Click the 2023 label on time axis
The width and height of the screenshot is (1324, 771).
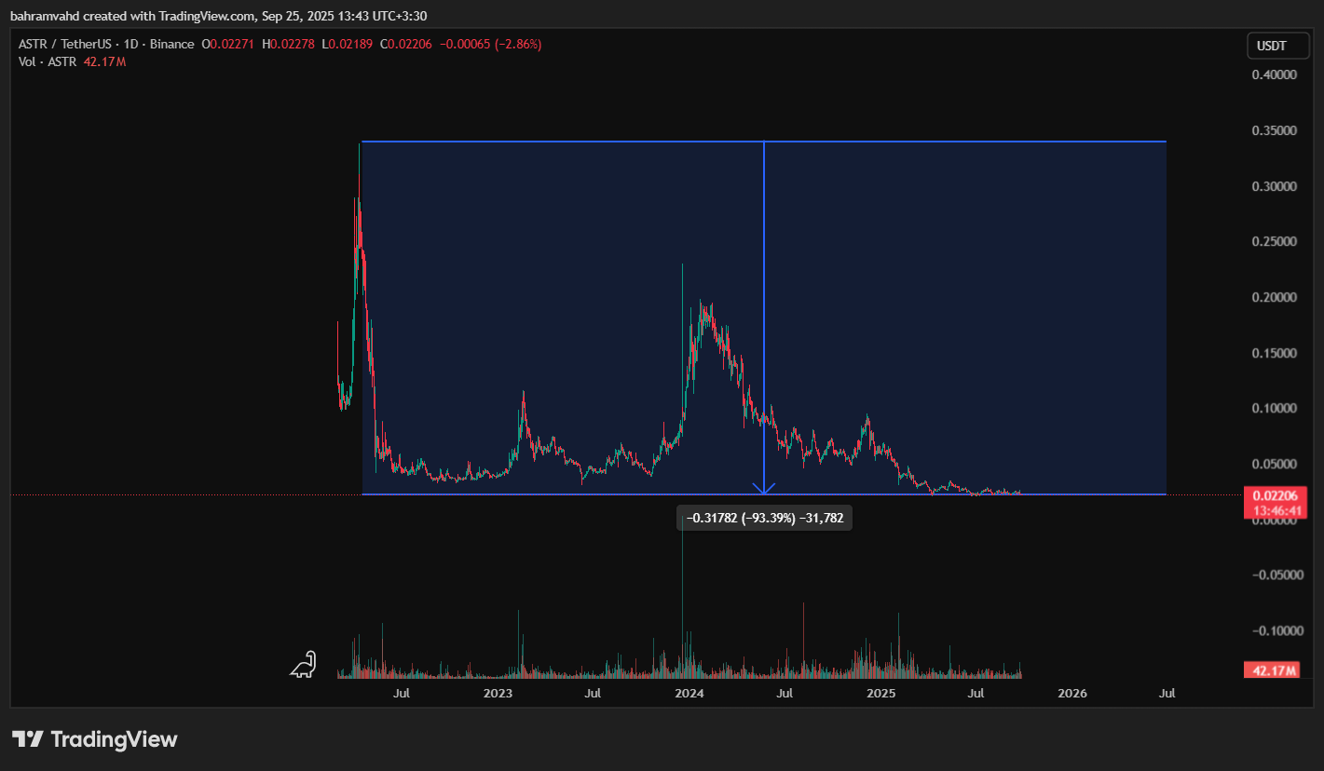498,694
